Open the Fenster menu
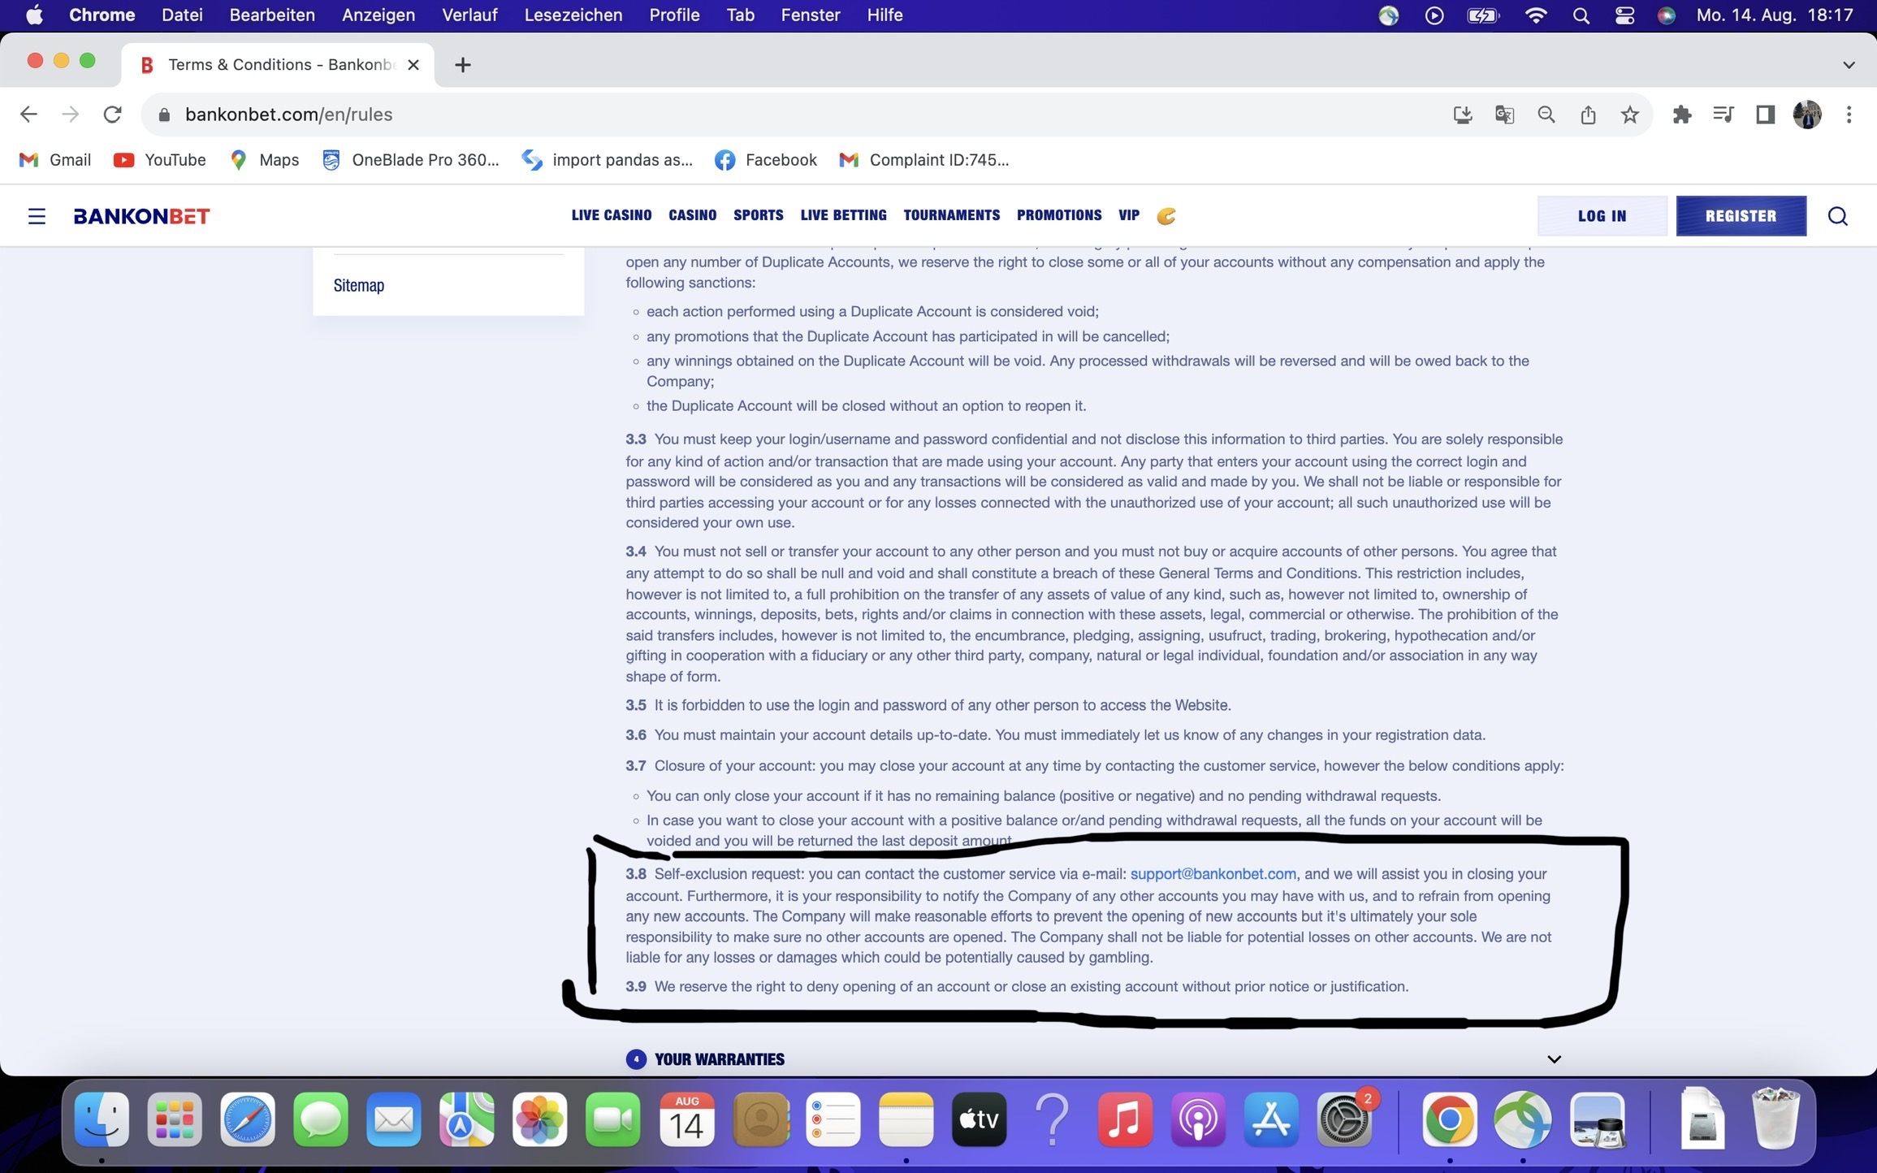The image size is (1877, 1173). point(811,15)
